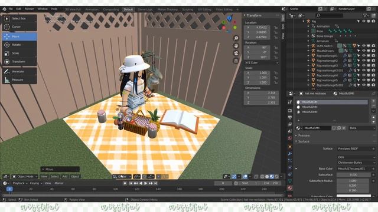Viewport: 378px width, 212px height.
Task: Click the outliner search field
Action: click(x=330, y=16)
